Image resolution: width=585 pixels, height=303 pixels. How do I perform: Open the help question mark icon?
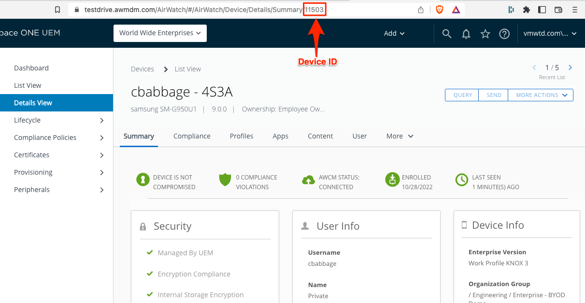pos(504,34)
